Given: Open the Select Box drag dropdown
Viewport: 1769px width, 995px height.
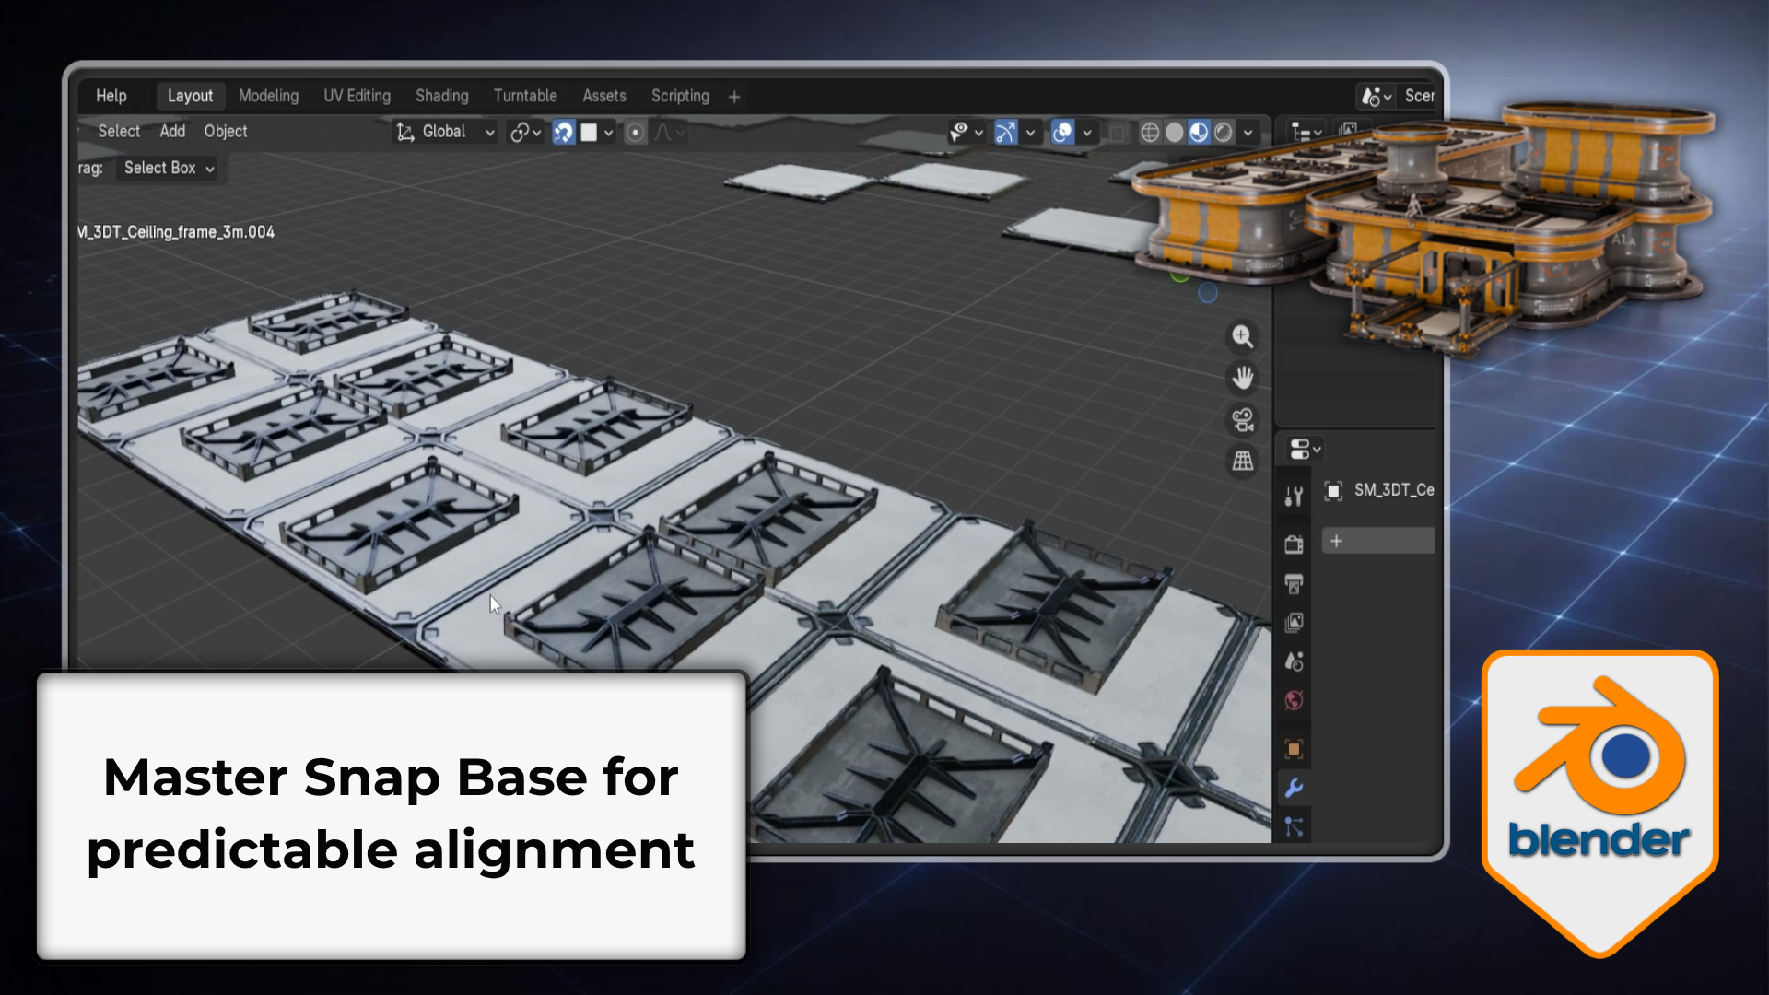Looking at the screenshot, I should pyautogui.click(x=169, y=168).
